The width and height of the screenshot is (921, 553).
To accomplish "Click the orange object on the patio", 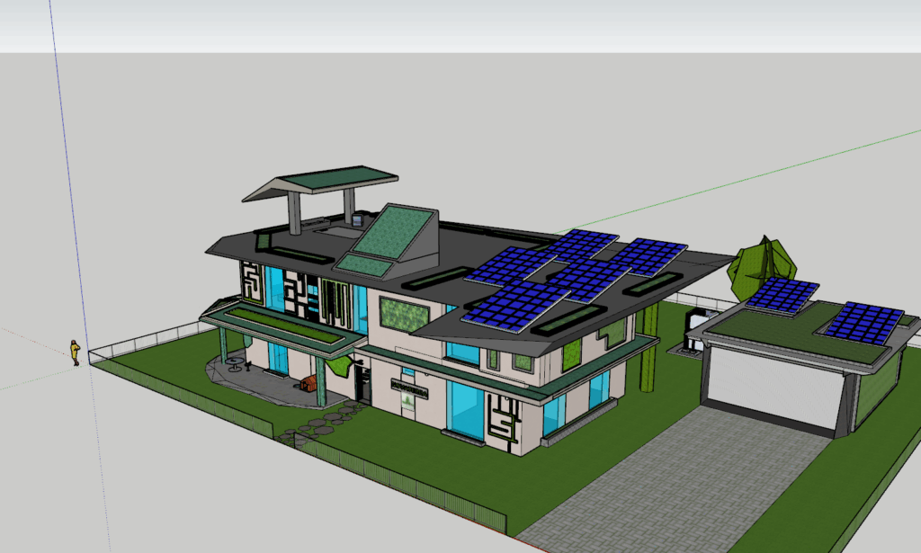I will [310, 384].
